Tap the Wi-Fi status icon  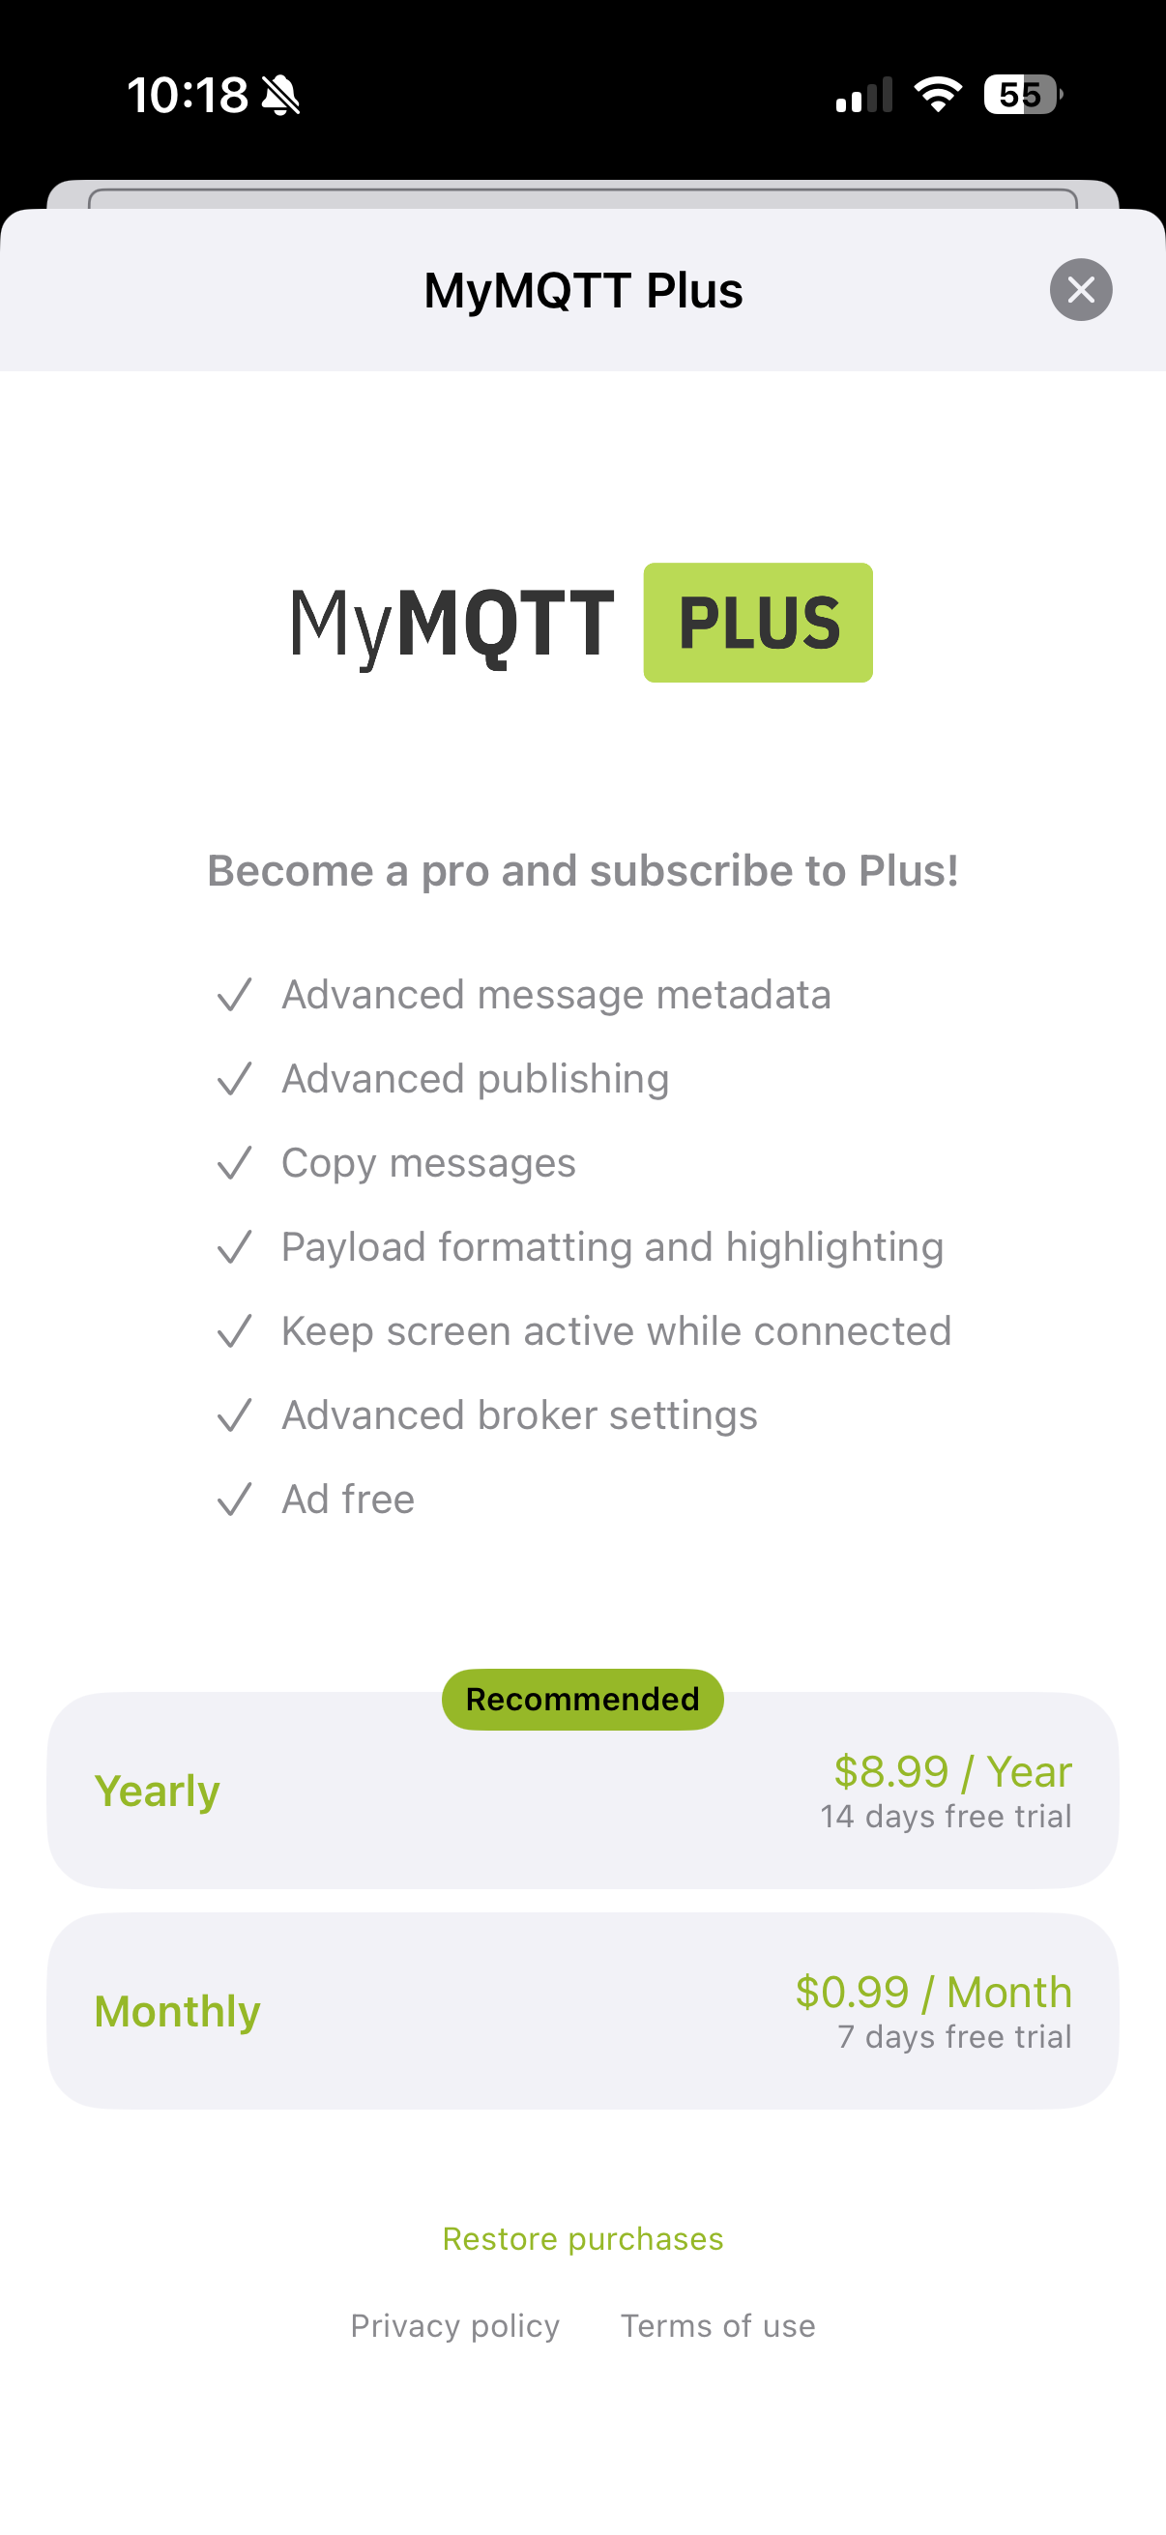click(938, 95)
